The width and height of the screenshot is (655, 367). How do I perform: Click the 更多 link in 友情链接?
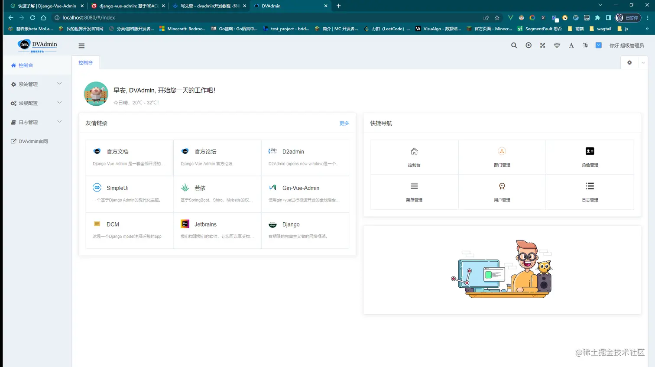pos(344,123)
